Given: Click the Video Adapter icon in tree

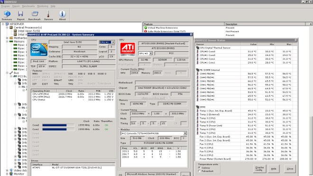Looking at the screenshot, I should coord(11,170).
